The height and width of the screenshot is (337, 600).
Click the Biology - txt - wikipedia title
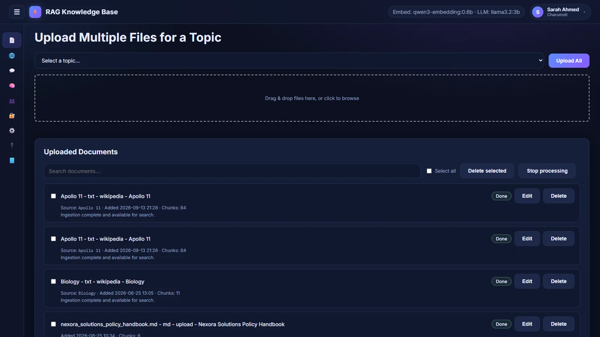tap(102, 282)
